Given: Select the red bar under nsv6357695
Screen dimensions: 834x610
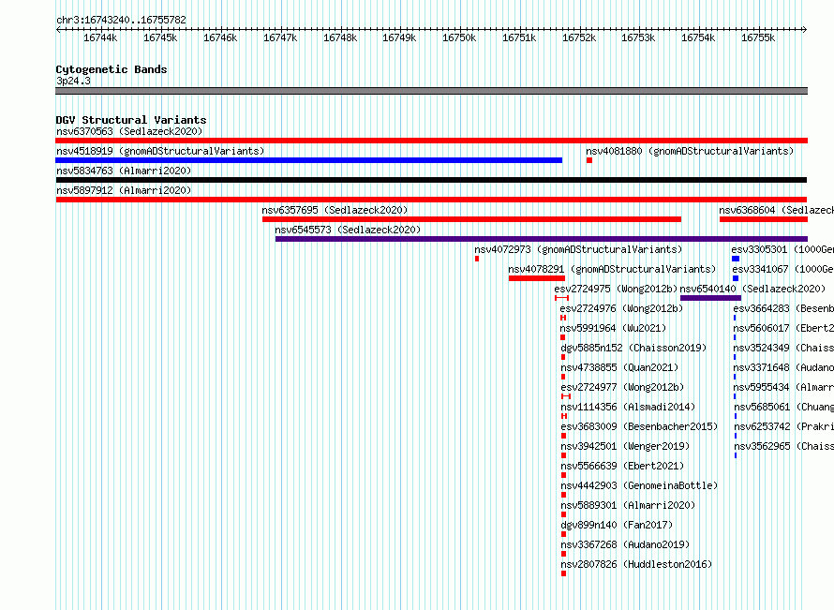Looking at the screenshot, I should pyautogui.click(x=471, y=219).
